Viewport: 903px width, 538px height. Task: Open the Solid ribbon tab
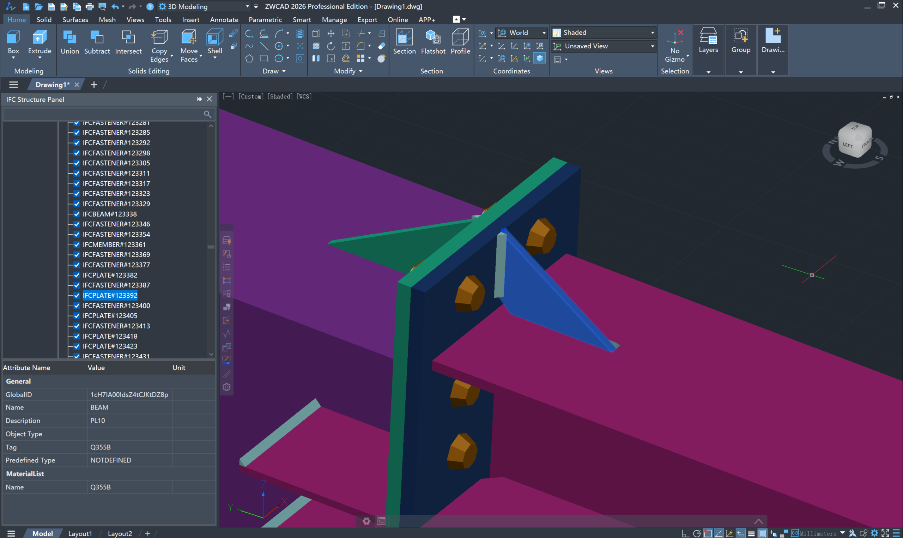click(44, 19)
